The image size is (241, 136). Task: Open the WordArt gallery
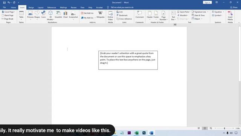click(x=183, y=15)
